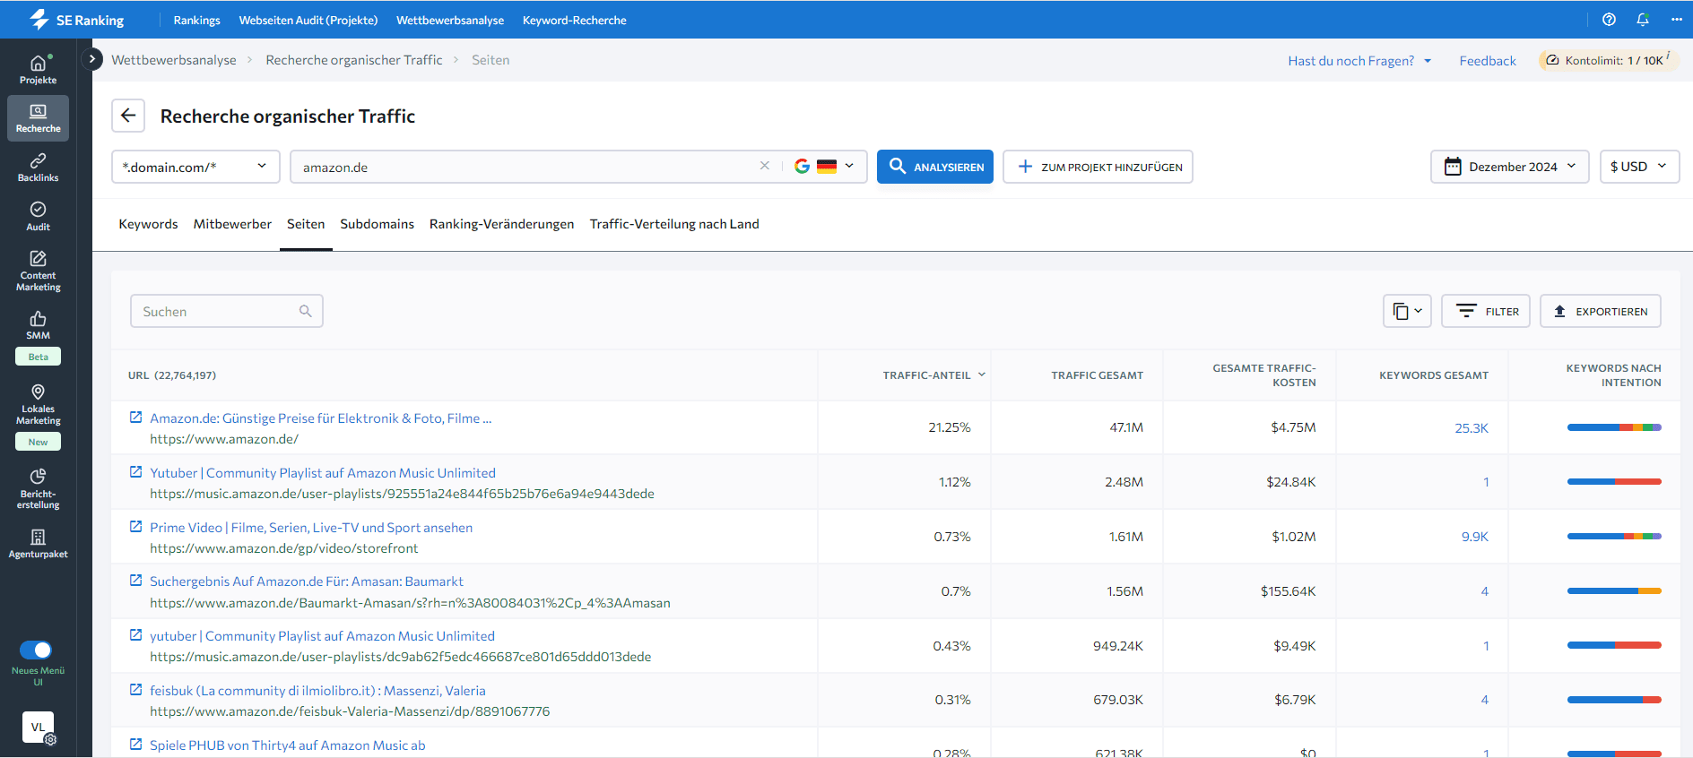1693x758 pixels.
Task: Click intent color bar for the Prime Video row
Action: pos(1614,536)
